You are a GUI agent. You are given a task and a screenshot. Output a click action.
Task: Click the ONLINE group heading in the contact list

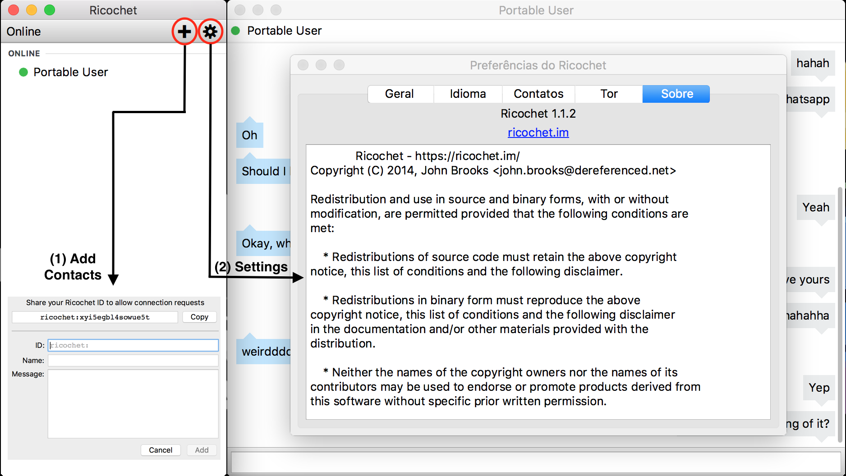tap(24, 53)
